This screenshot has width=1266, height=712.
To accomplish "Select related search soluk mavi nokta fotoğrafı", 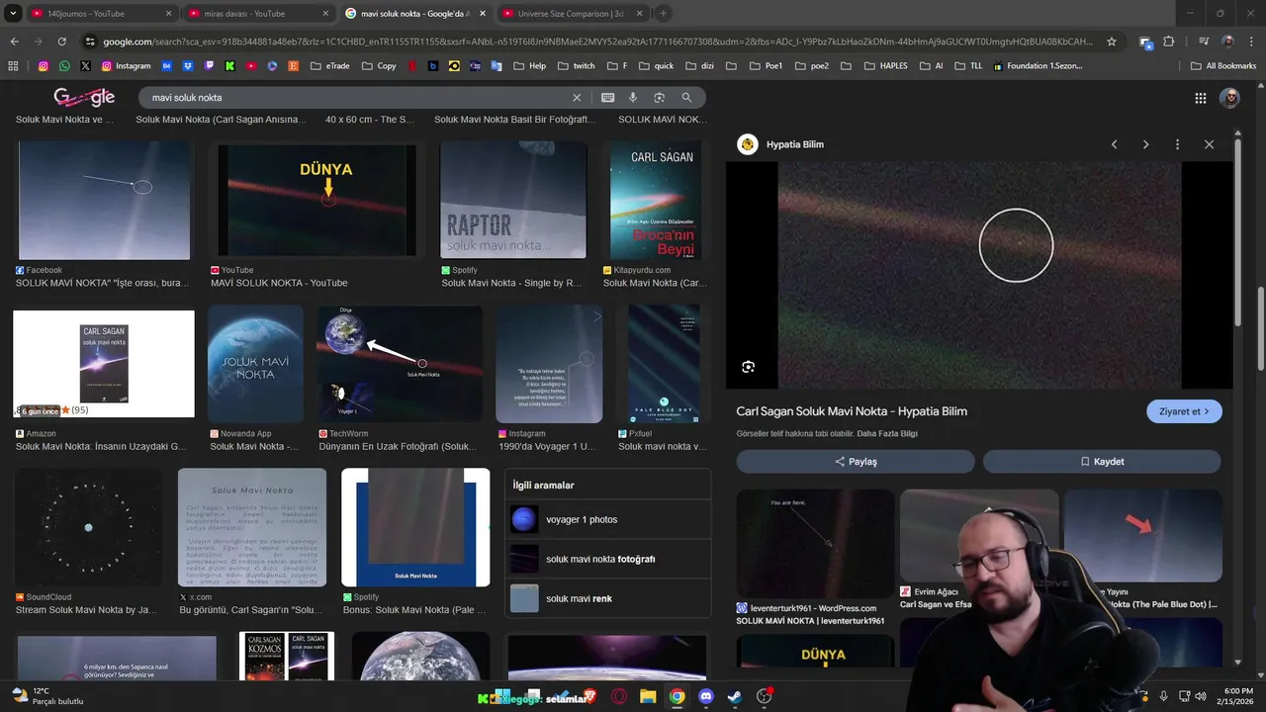I will click(x=607, y=559).
